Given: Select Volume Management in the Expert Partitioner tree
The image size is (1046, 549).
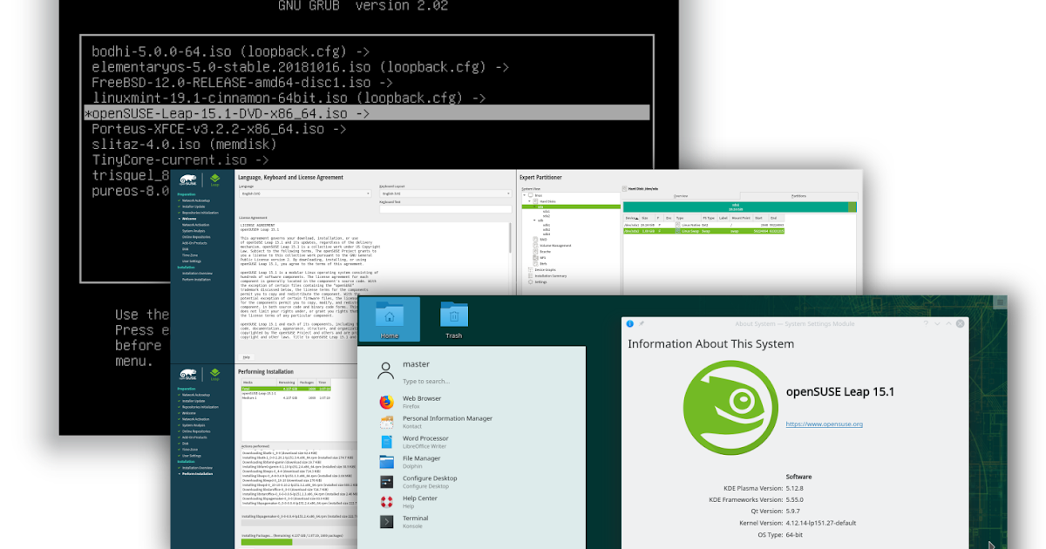Looking at the screenshot, I should coord(555,245).
